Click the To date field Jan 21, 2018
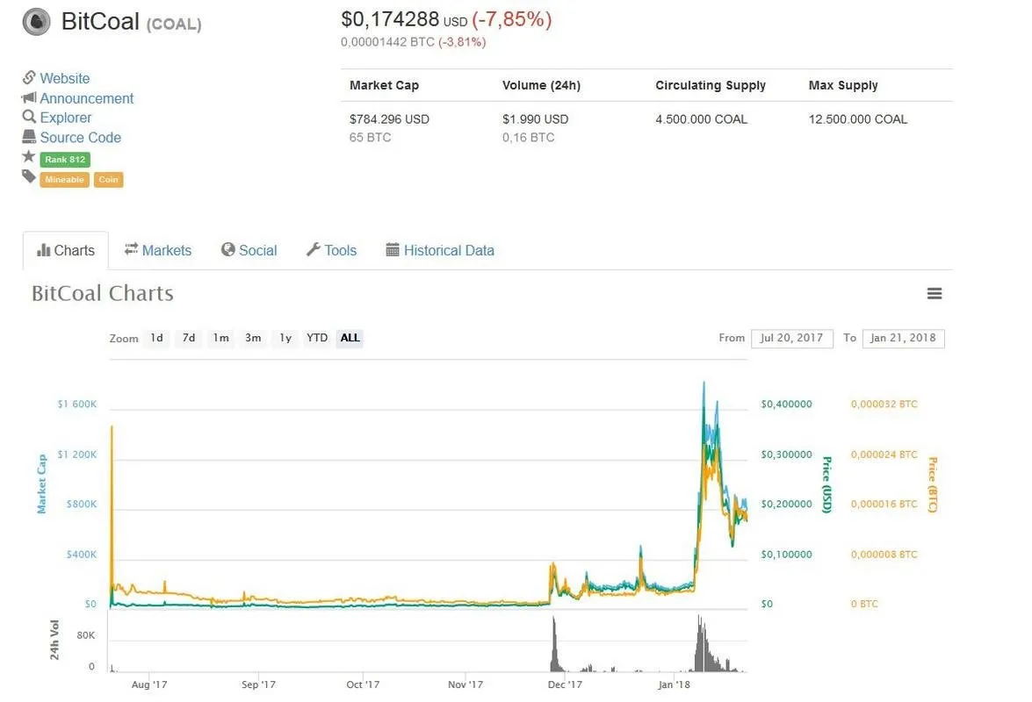Image resolution: width=1032 pixels, height=702 pixels. click(x=903, y=338)
